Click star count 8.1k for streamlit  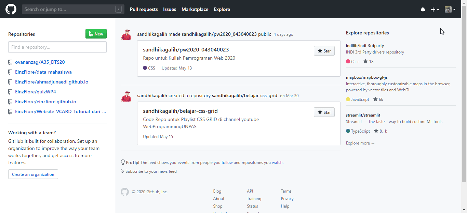click(381, 131)
